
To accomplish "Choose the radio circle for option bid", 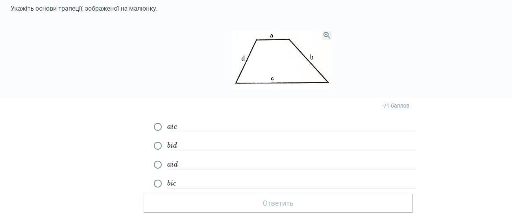I will (158, 146).
